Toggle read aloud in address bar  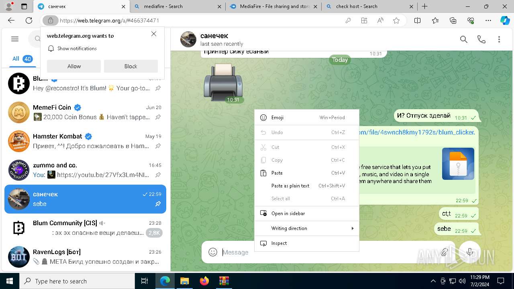coord(380,20)
